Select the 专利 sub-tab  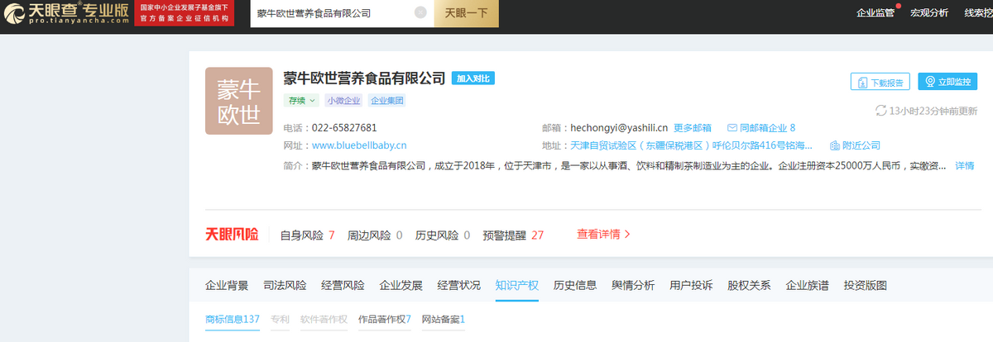(280, 319)
